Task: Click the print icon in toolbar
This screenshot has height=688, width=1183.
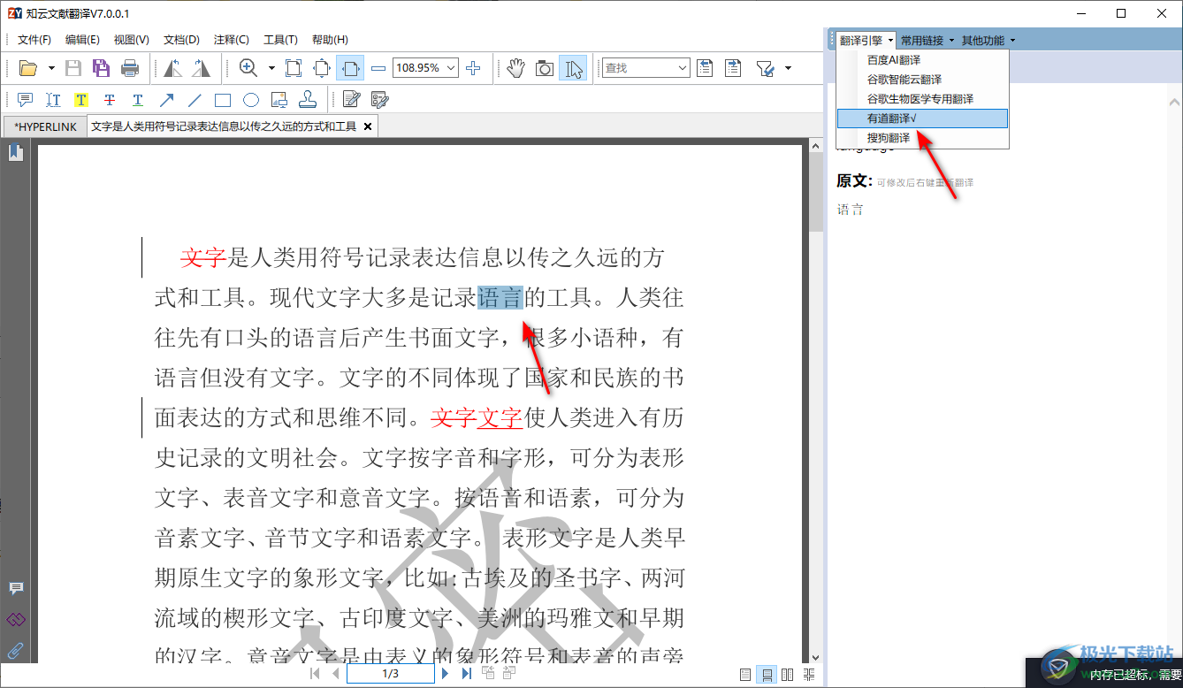Action: coord(130,68)
